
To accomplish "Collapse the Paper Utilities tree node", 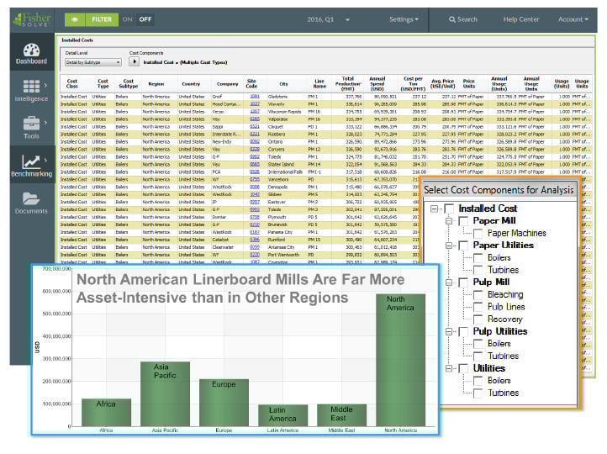I will point(449,245).
